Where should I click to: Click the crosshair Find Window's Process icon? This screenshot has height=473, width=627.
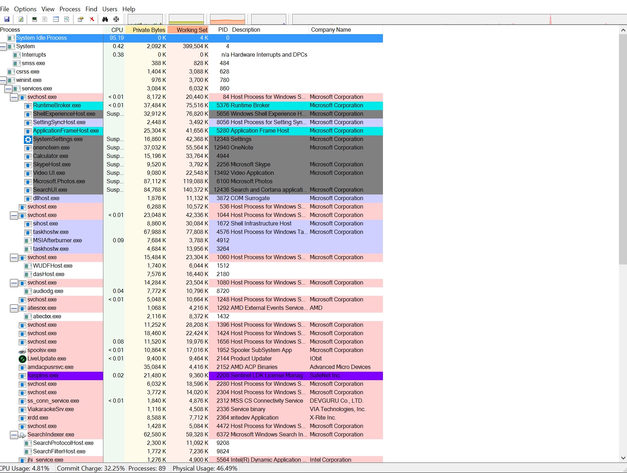[116, 19]
